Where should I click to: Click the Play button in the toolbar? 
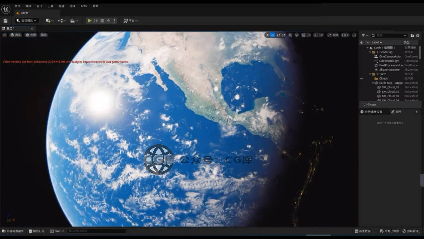tap(89, 21)
